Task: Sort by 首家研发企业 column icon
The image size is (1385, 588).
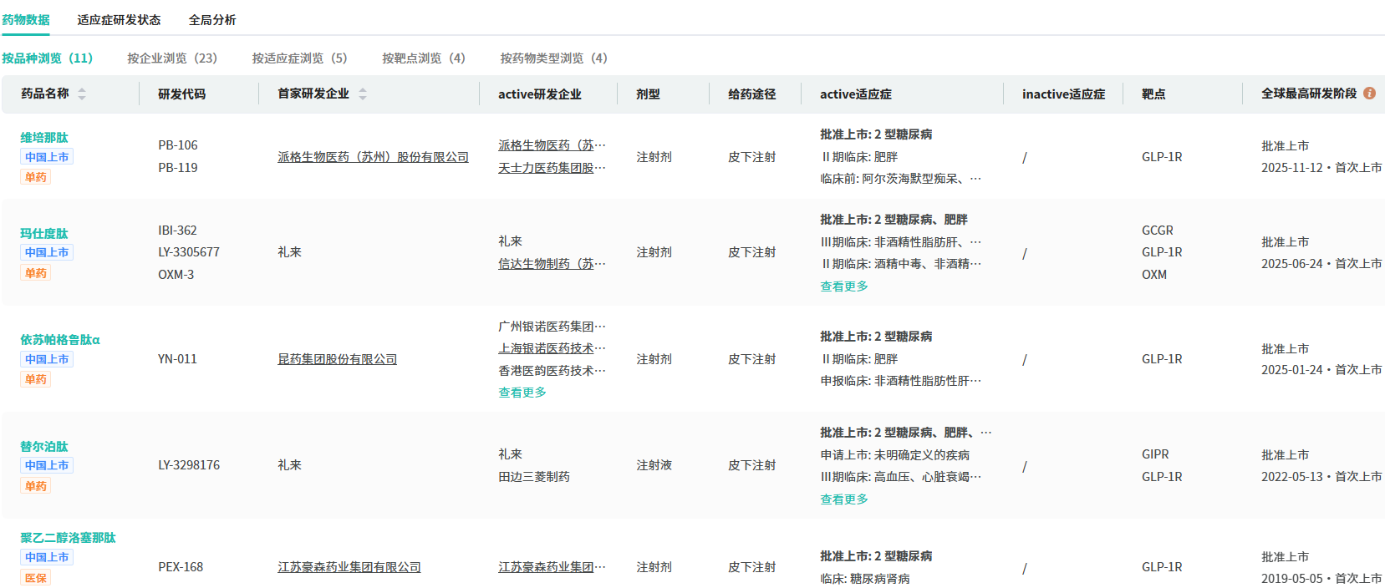Action: coord(363,94)
